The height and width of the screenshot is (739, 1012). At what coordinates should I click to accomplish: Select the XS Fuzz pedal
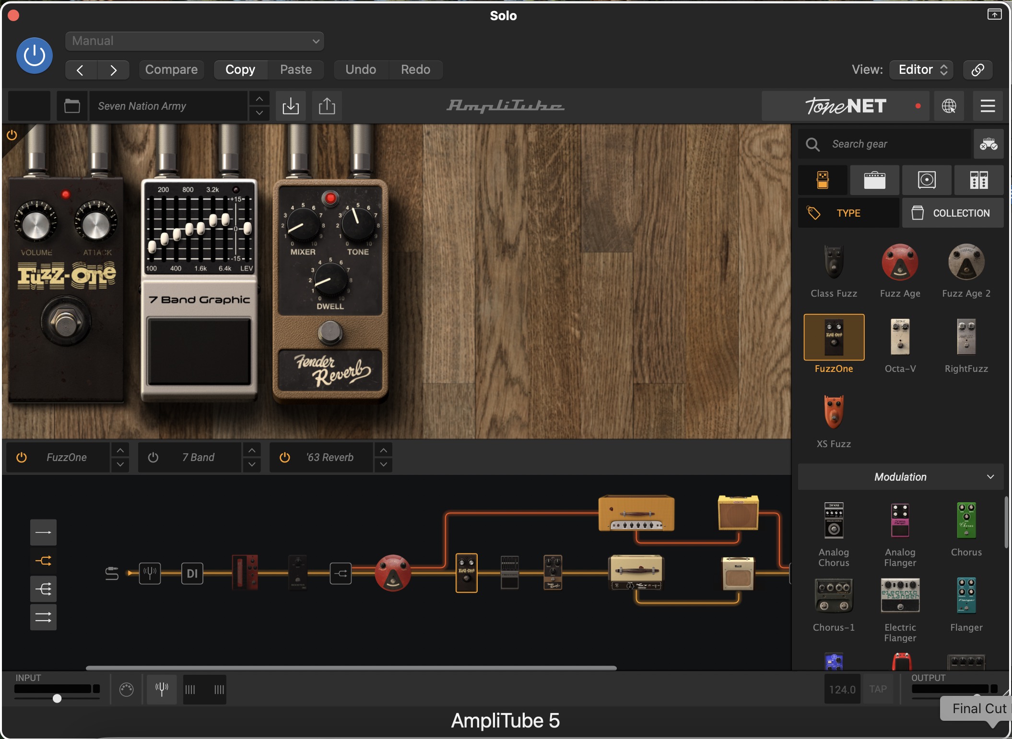pos(834,421)
